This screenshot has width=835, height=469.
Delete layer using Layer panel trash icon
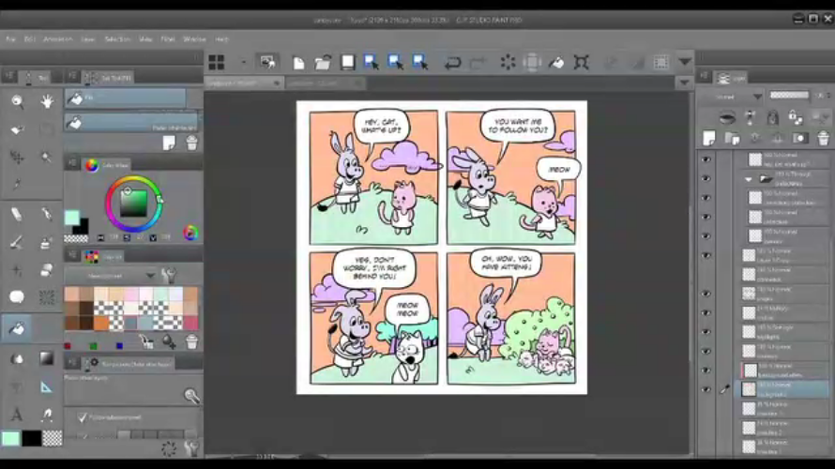coord(823,139)
